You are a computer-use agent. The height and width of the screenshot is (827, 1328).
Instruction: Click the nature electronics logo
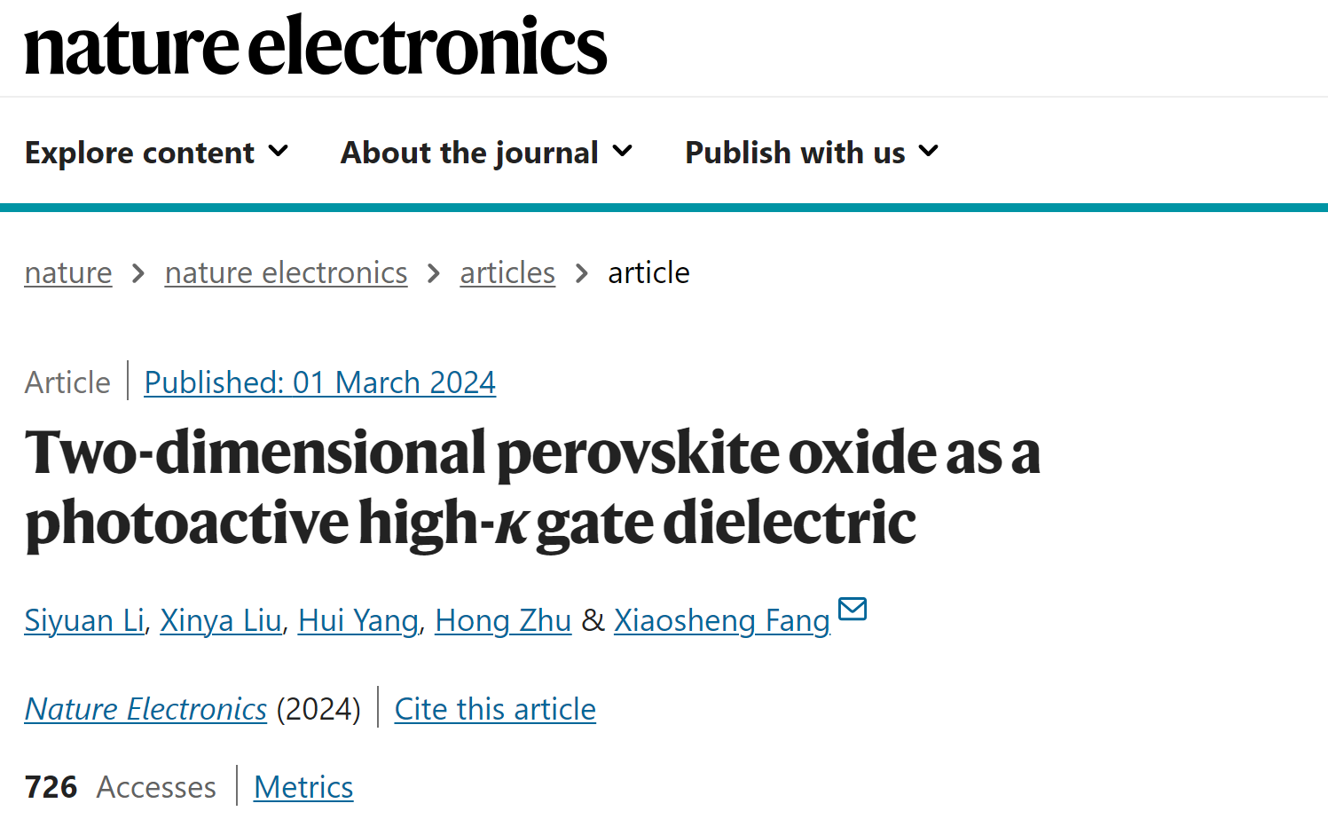click(x=316, y=45)
